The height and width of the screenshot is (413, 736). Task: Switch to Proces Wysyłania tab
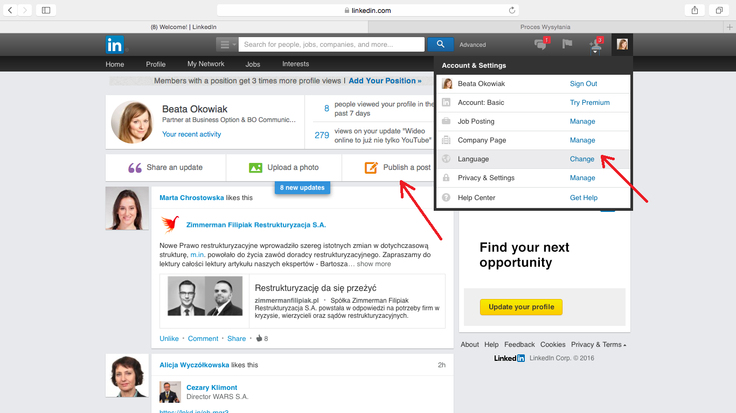(x=545, y=27)
